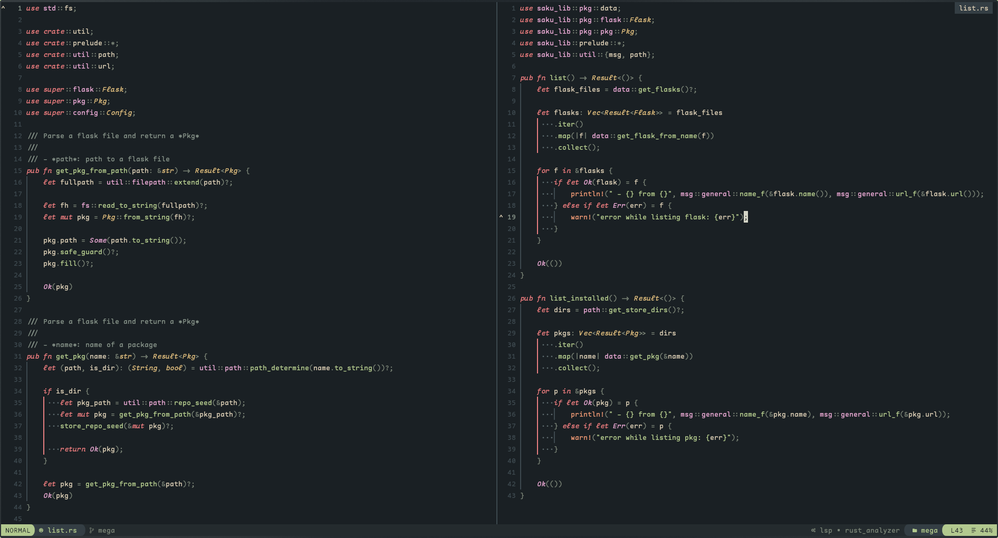The width and height of the screenshot is (998, 538).
Task: Click 'if is_dir {' on line 34 of left pane
Action: (x=66, y=391)
